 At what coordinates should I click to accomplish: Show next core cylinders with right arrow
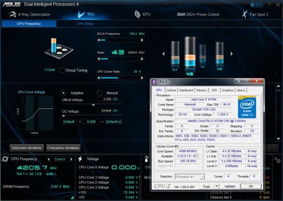click(232, 54)
